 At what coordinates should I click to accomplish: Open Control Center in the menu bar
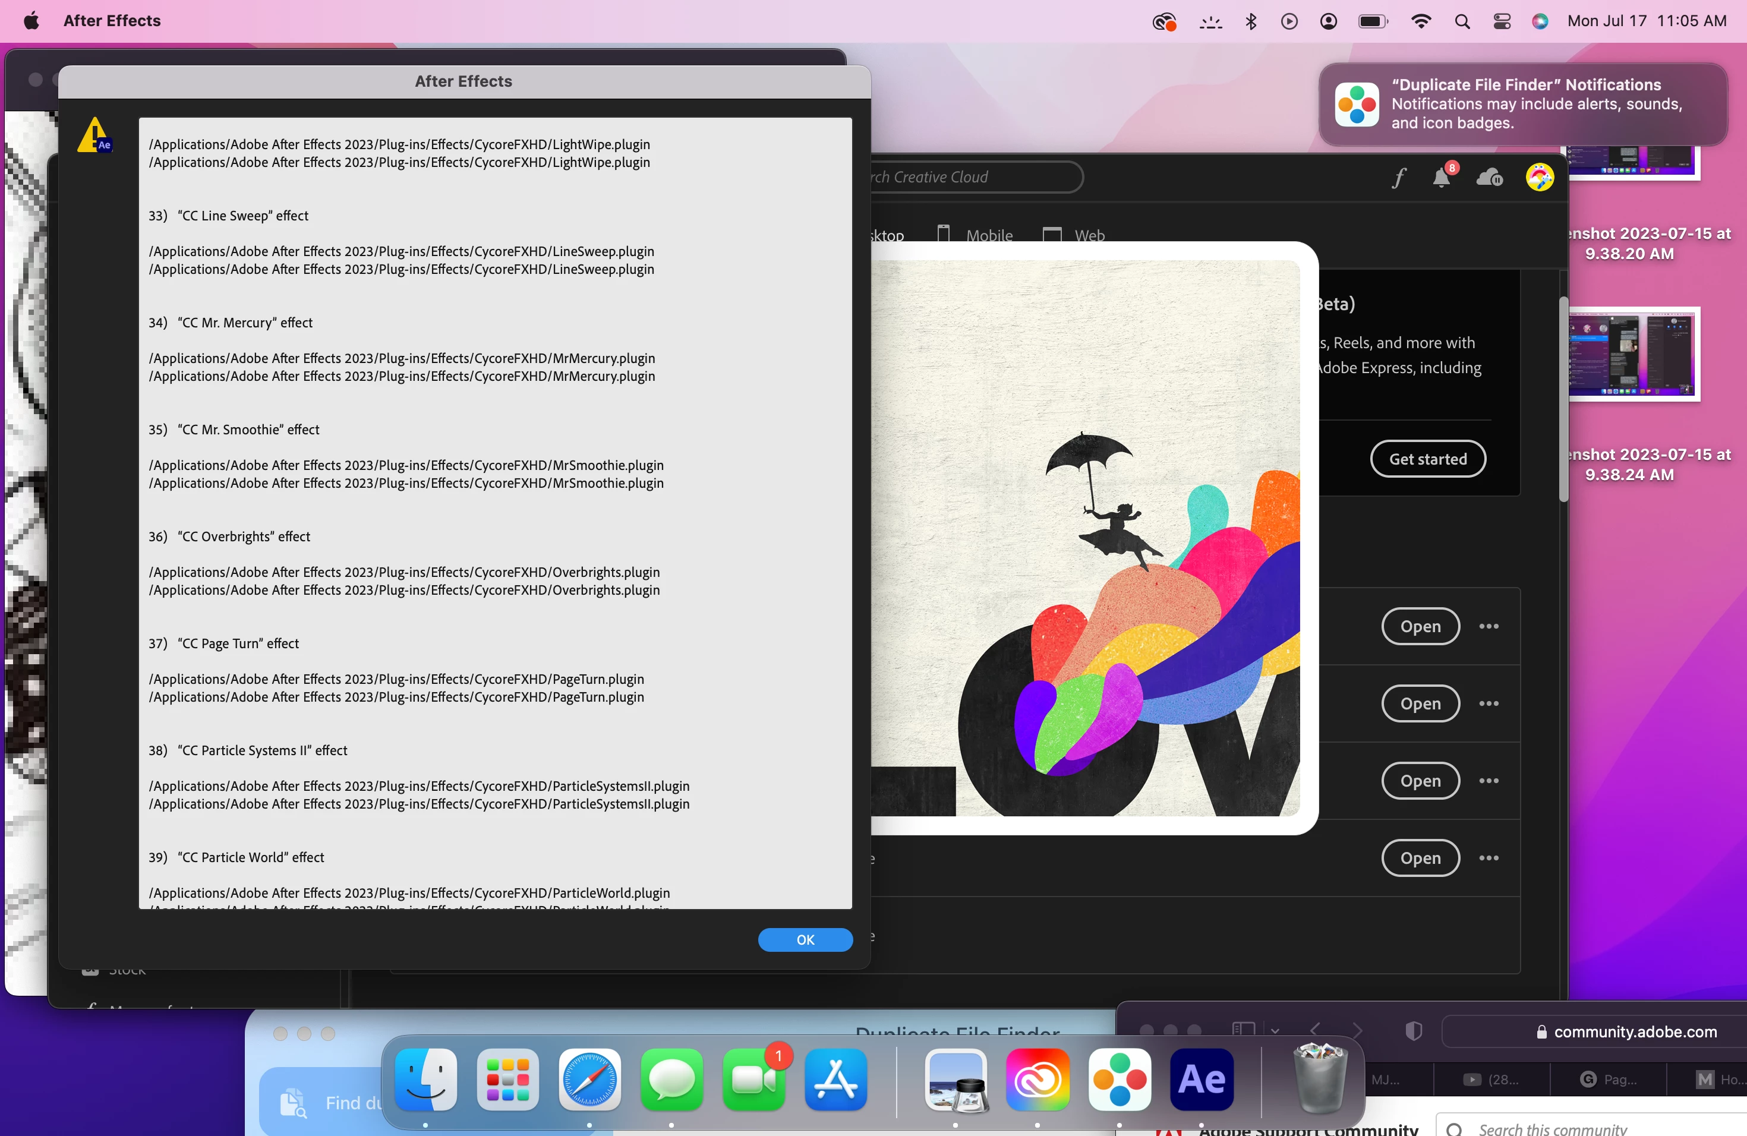coord(1502,21)
